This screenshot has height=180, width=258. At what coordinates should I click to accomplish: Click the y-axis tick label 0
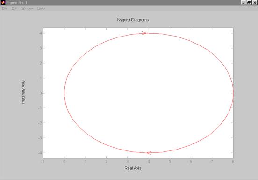point(41,93)
